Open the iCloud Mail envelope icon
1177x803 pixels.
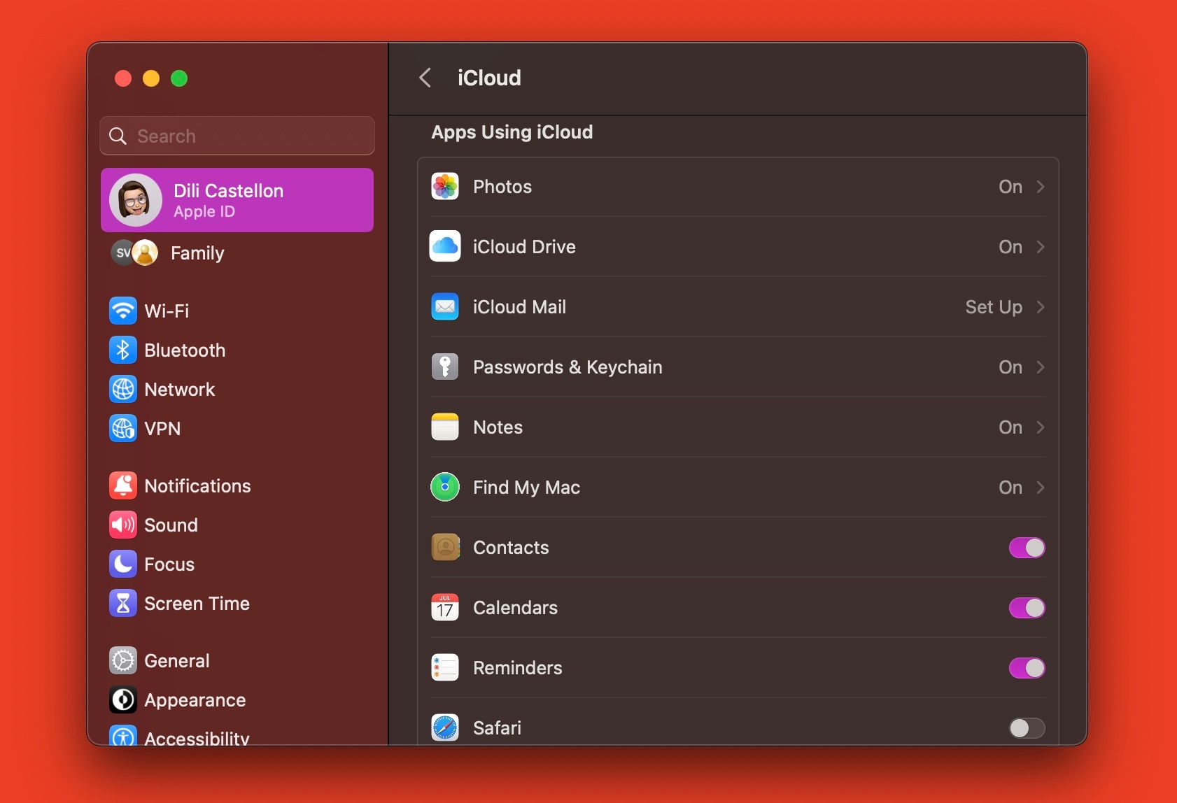click(444, 306)
